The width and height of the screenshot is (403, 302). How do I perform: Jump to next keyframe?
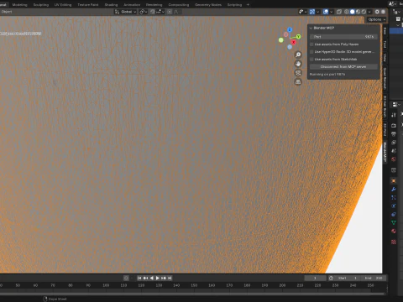[164, 278]
